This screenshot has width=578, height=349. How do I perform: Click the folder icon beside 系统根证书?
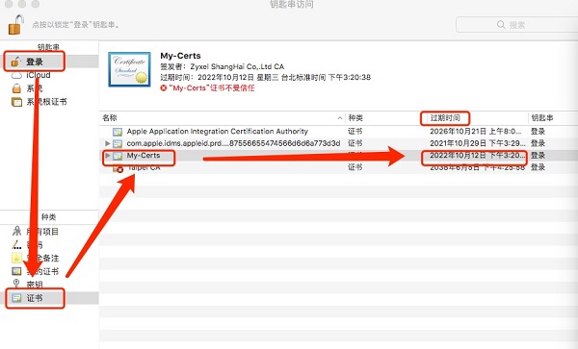(17, 102)
